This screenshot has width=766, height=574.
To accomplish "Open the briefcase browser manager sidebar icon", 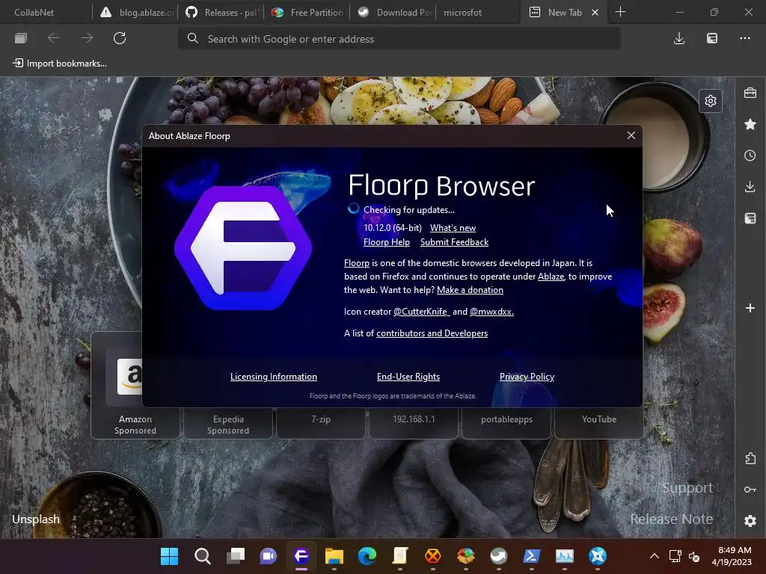I will pos(750,93).
